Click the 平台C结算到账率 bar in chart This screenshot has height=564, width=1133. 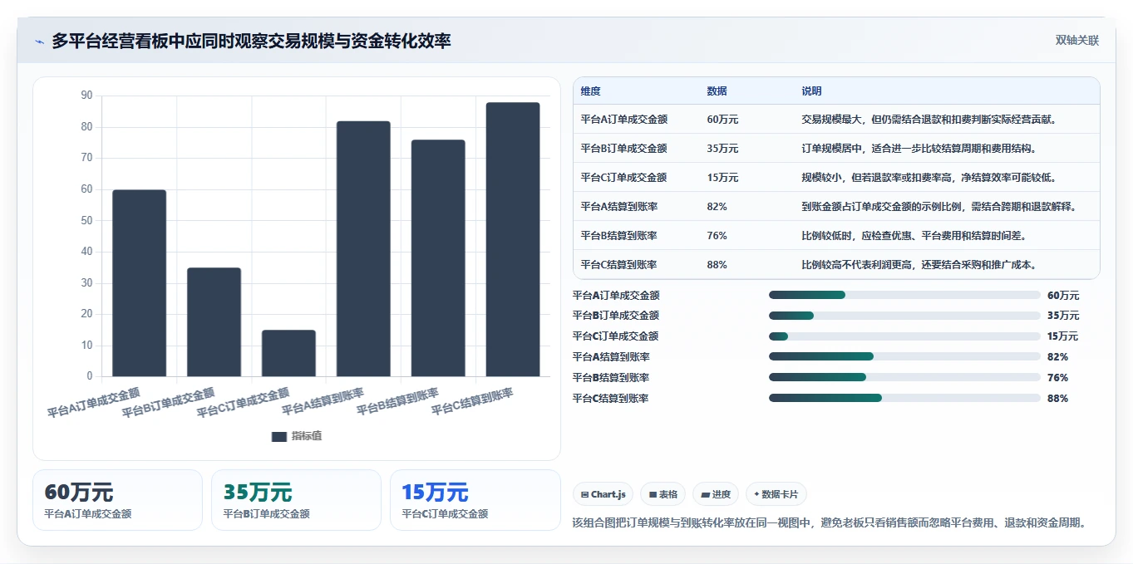tap(513, 239)
